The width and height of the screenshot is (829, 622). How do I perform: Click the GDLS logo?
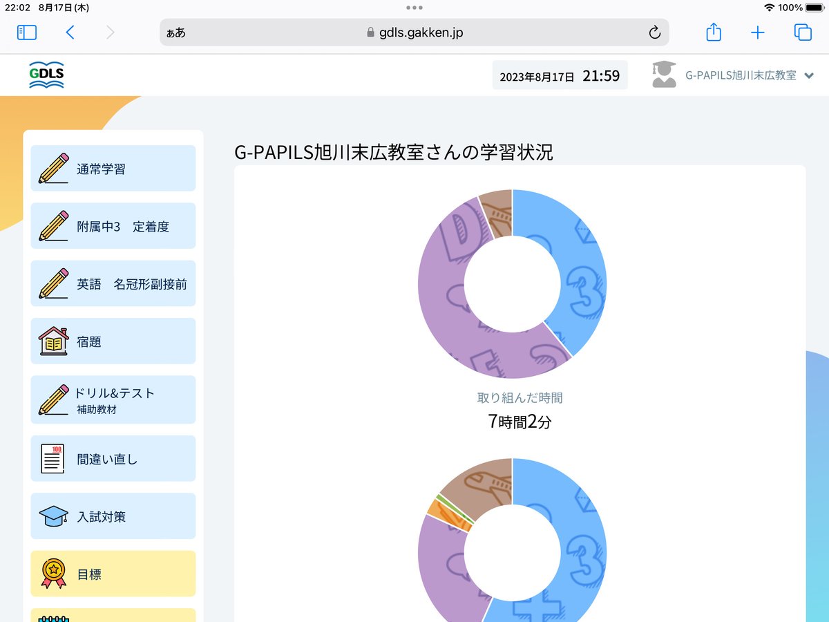coord(46,75)
